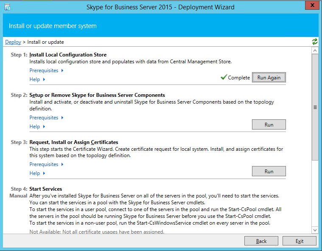This screenshot has width=322, height=251.
Task: Click the green Complete checkmark icon
Action: (224, 77)
